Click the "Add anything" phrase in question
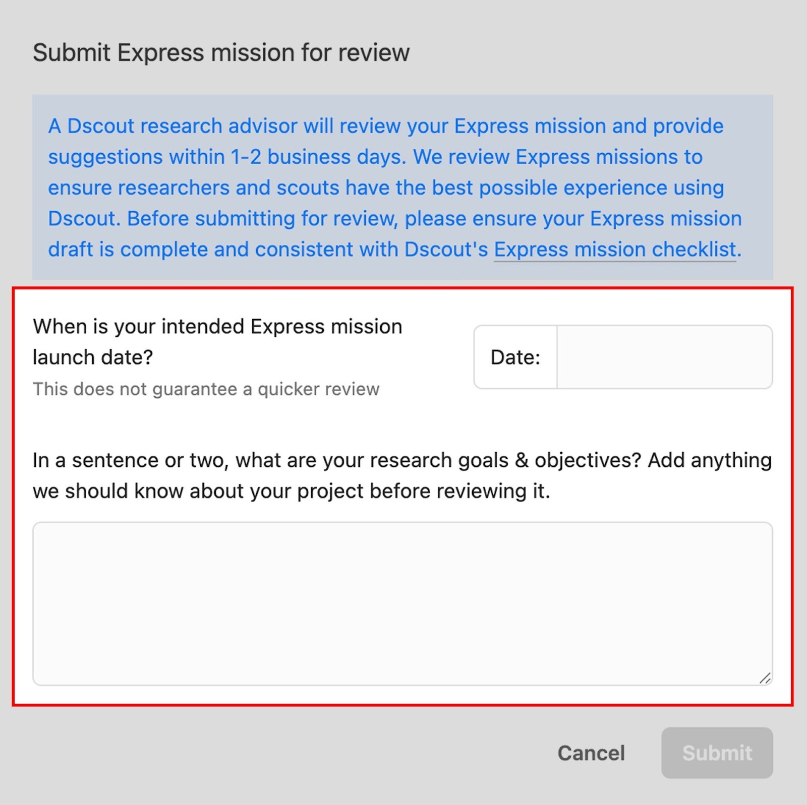 (x=710, y=460)
